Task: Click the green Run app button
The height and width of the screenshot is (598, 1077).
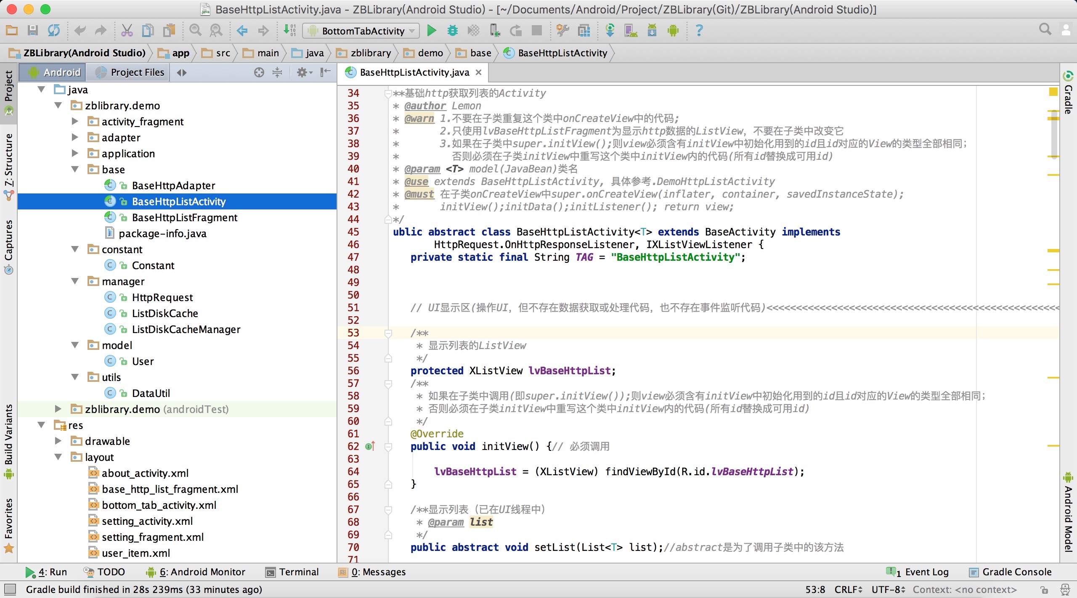Action: tap(431, 30)
